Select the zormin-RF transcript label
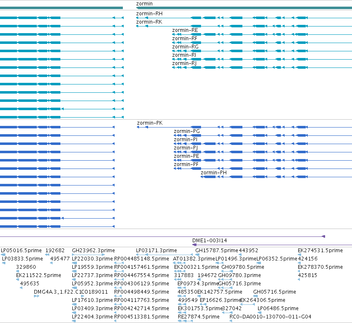 pyautogui.click(x=184, y=39)
